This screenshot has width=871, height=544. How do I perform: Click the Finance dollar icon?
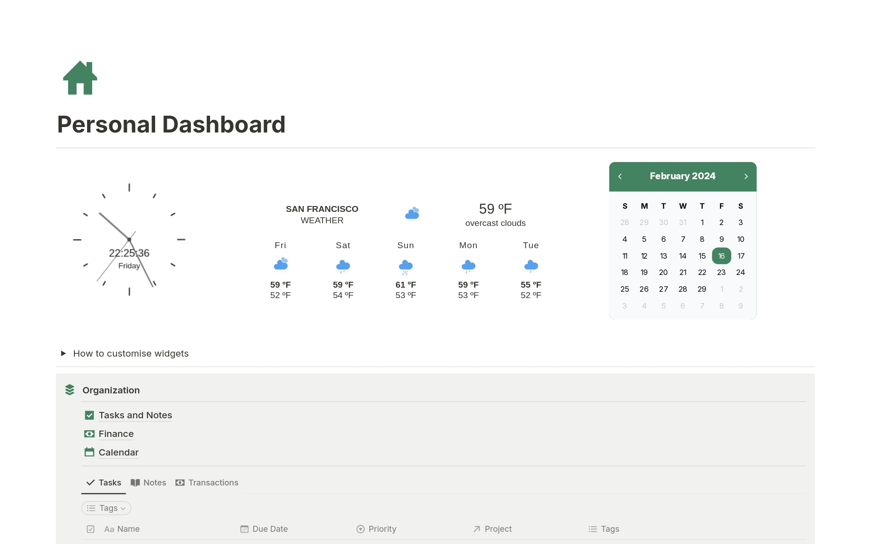point(91,433)
